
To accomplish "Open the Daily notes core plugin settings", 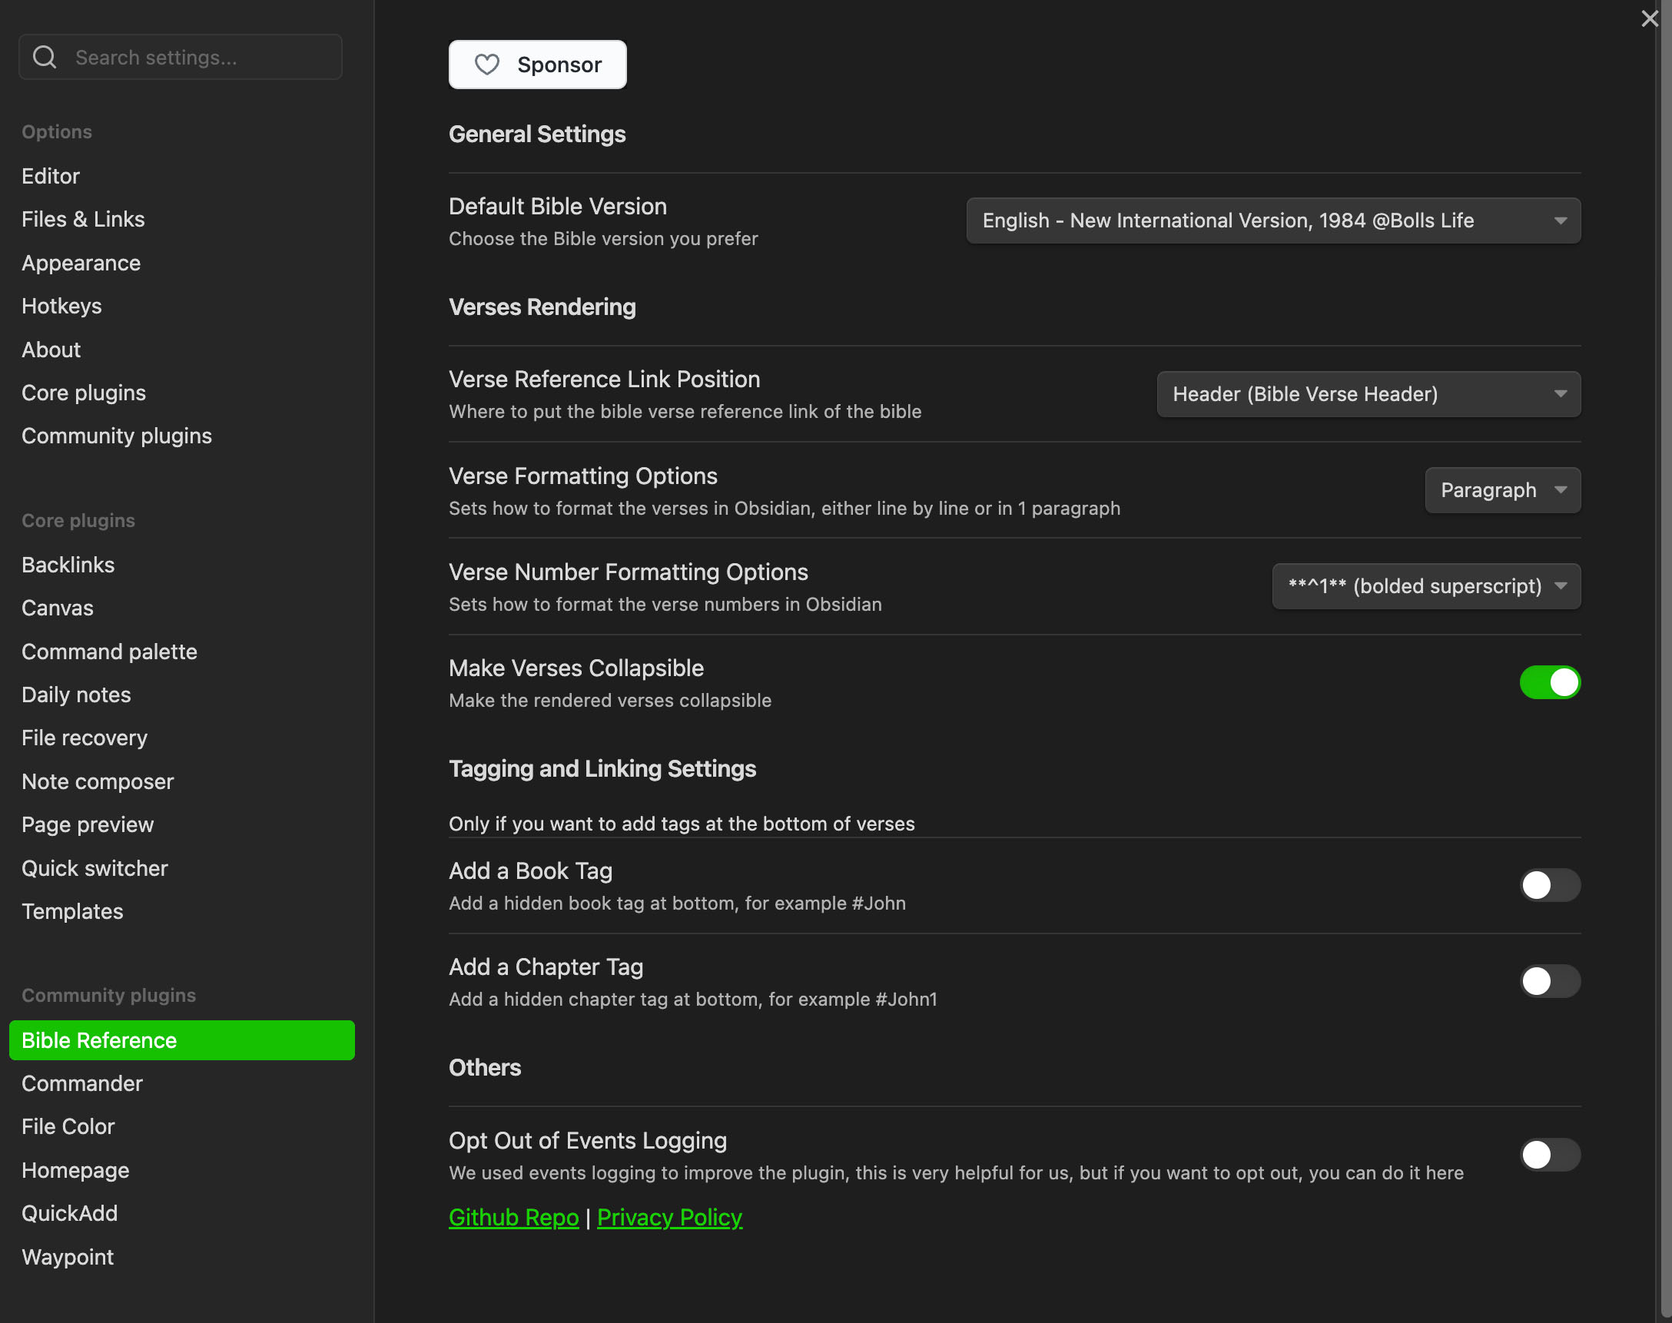I will (76, 694).
